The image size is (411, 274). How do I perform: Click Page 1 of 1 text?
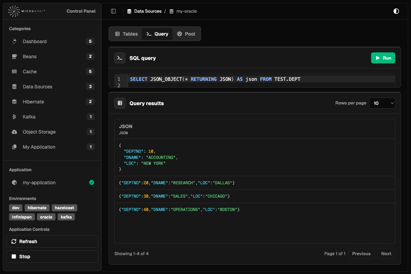tap(335, 254)
